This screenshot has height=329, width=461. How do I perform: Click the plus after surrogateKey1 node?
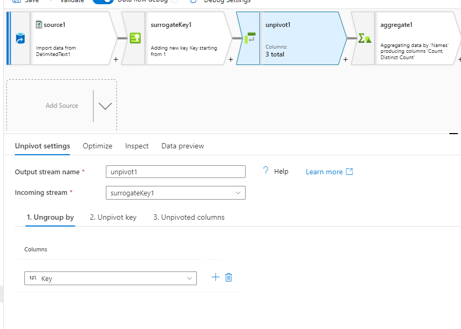[231, 60]
